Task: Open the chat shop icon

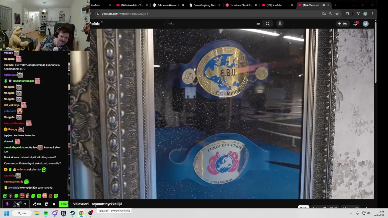Action: point(46,204)
